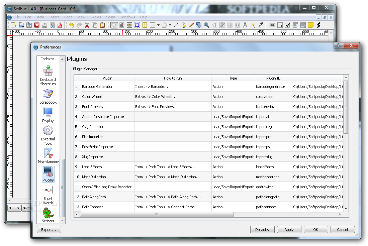Open External Tools preferences section
This screenshot has height=246, width=368.
tap(48, 135)
